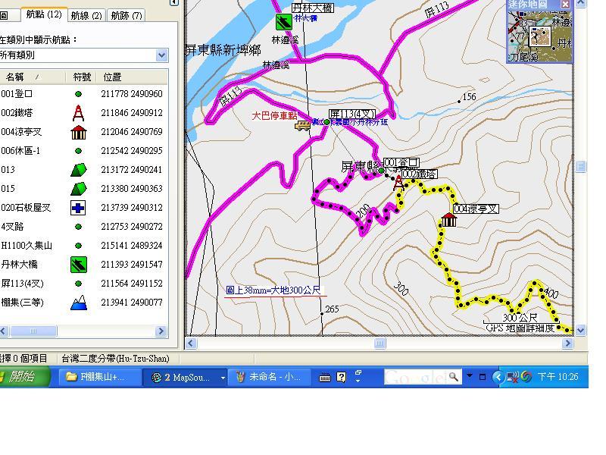Switch to the 航跡 (7) tab

pos(127,15)
